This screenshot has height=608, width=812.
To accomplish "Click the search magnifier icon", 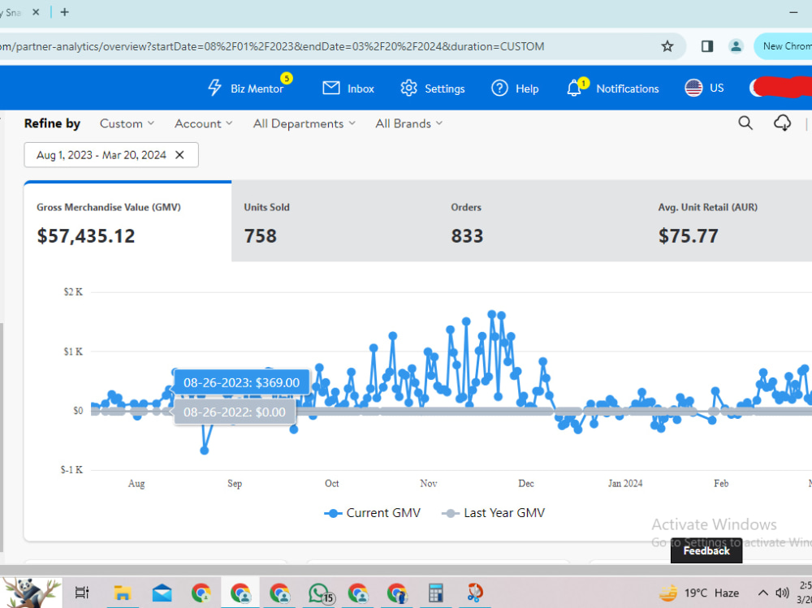I will [745, 123].
